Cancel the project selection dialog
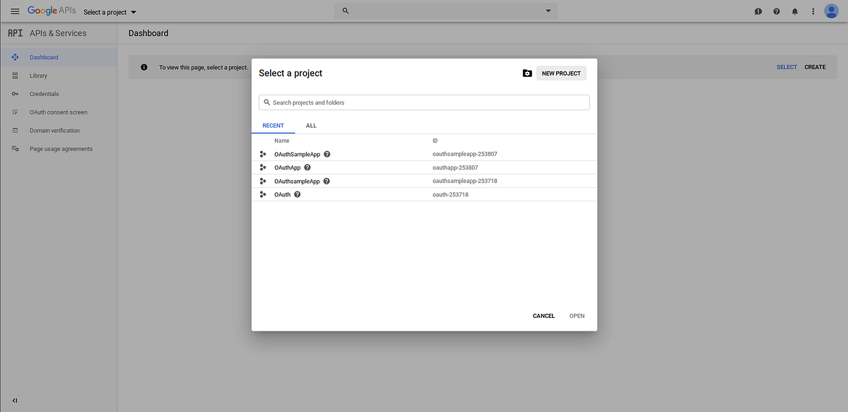Screen dimensions: 848x412 pos(543,316)
